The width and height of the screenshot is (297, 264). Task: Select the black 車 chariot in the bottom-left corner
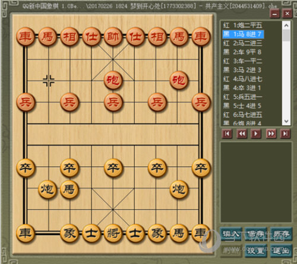click(x=26, y=233)
